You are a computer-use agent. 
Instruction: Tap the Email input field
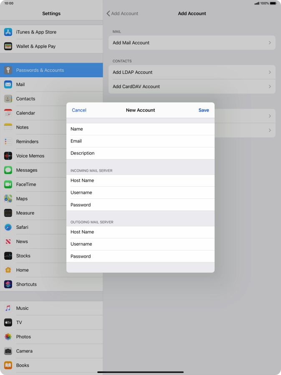click(x=140, y=141)
